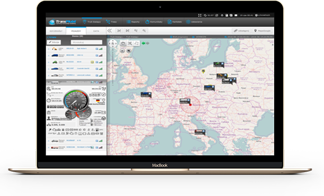Open the Ustawienia menu tab

pyautogui.click(x=194, y=22)
